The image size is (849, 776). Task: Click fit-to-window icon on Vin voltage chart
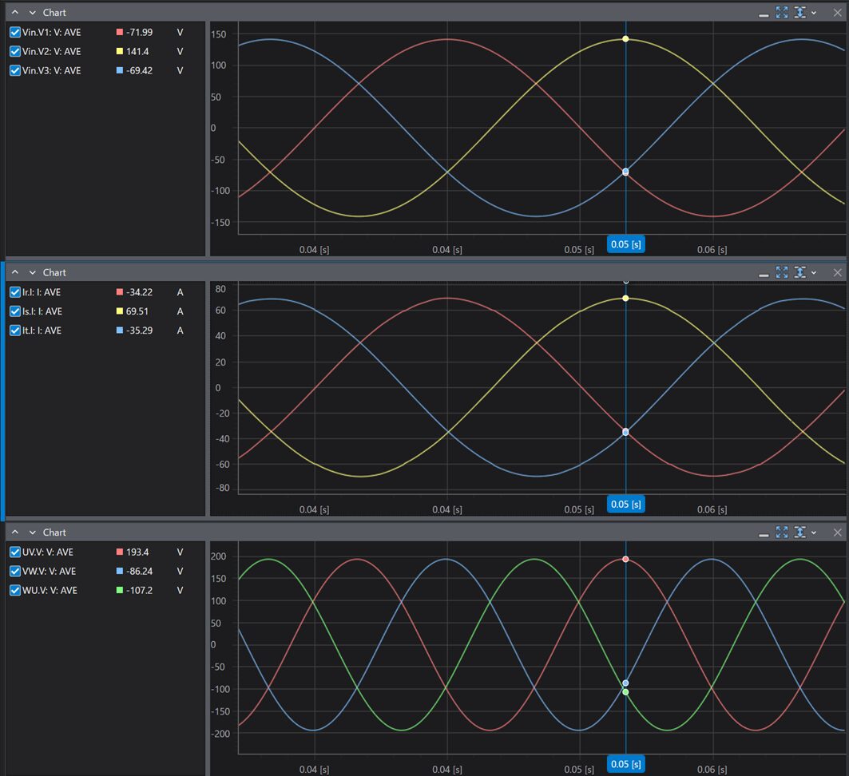[782, 13]
